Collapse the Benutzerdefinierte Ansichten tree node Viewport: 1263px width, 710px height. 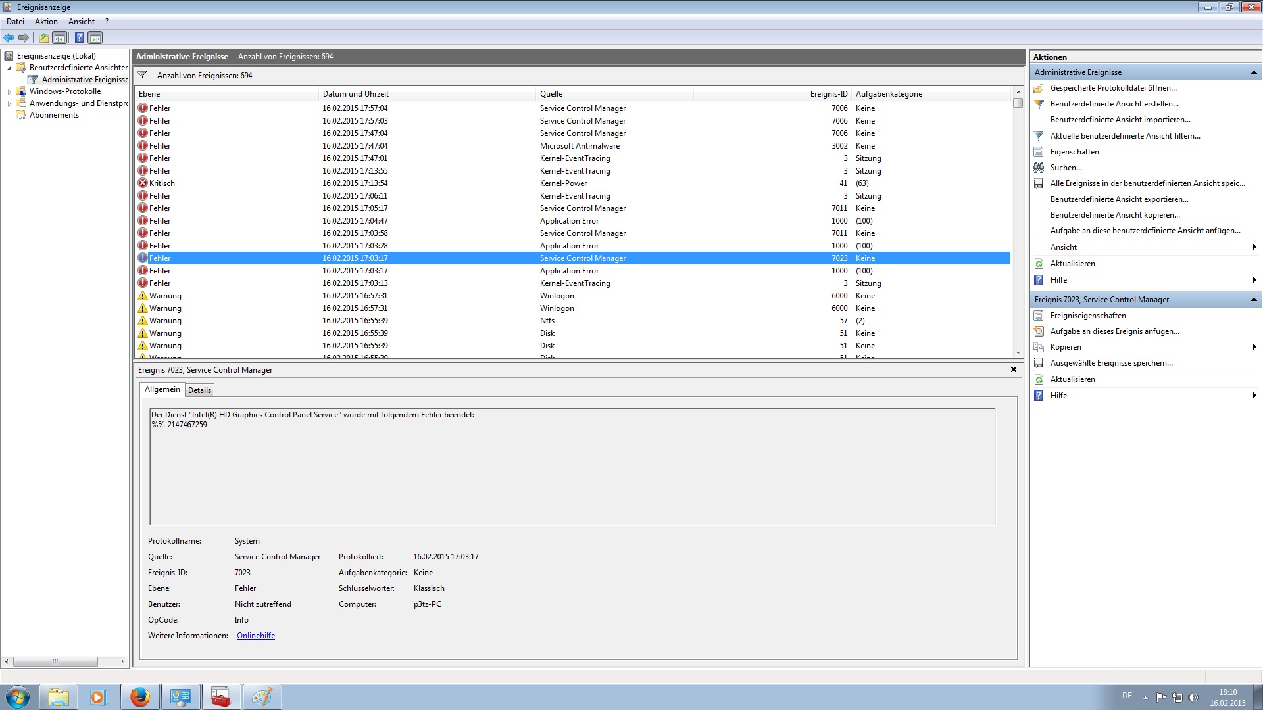coord(9,68)
